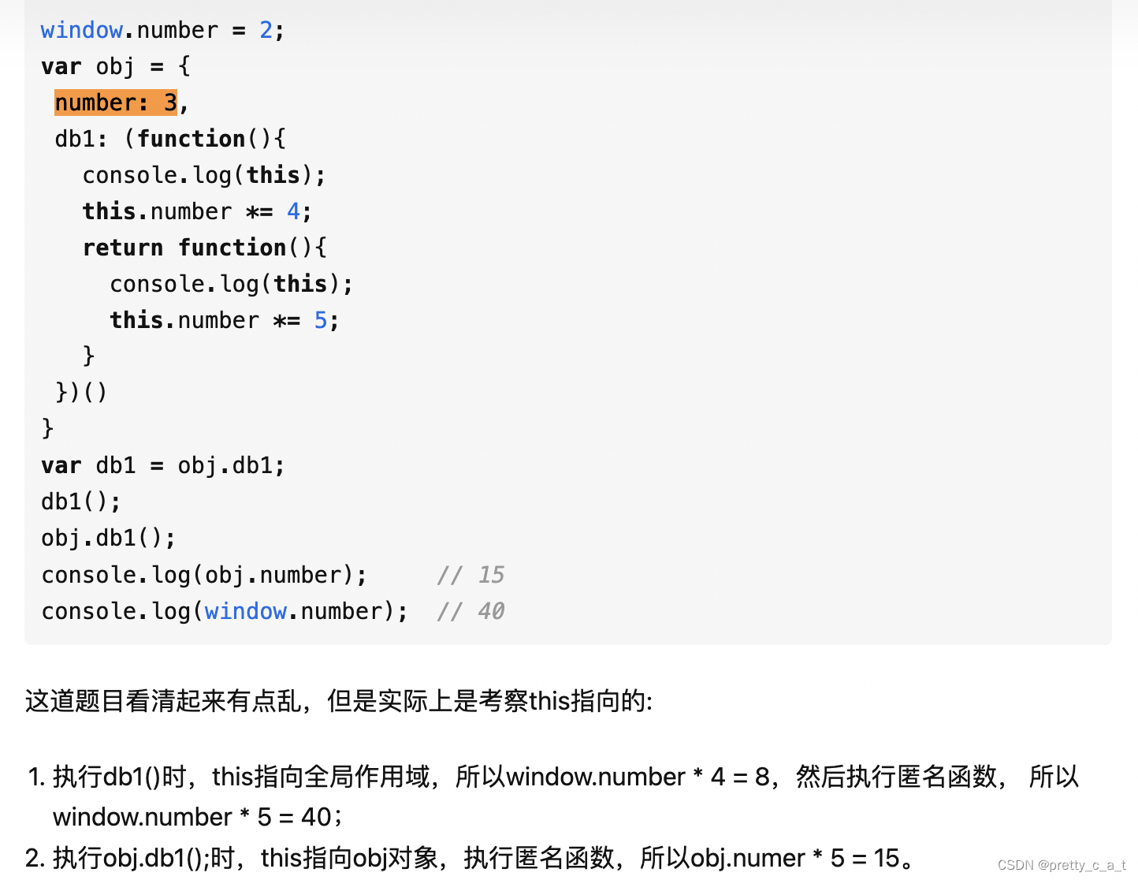Click the line 'var db1 = obj.db1;'
The height and width of the screenshot is (880, 1138).
(x=162, y=465)
